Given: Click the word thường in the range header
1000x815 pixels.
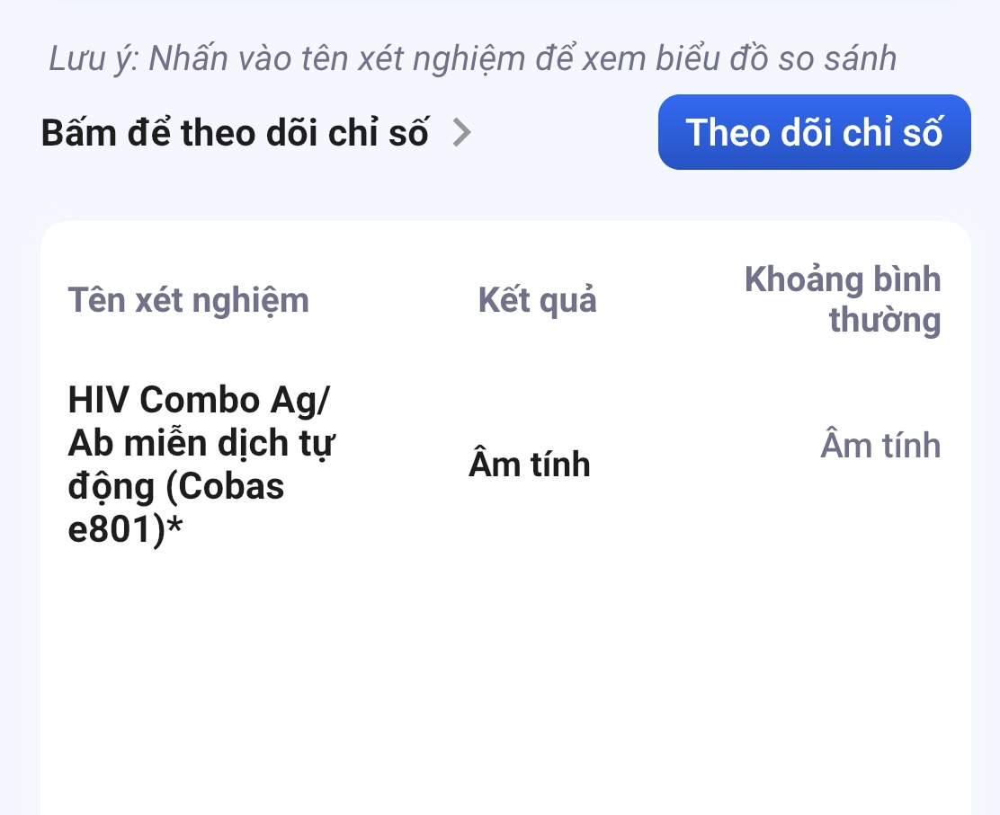Looking at the screenshot, I should [884, 321].
